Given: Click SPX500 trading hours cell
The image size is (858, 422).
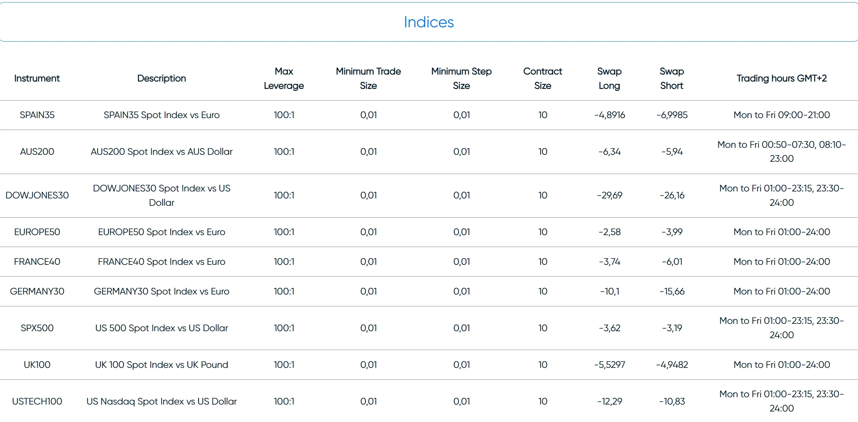Looking at the screenshot, I should coord(782,328).
